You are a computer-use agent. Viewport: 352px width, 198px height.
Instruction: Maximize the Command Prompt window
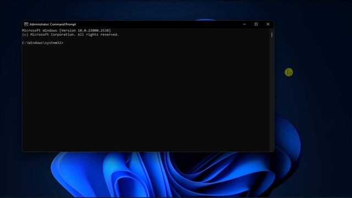pos(256,24)
